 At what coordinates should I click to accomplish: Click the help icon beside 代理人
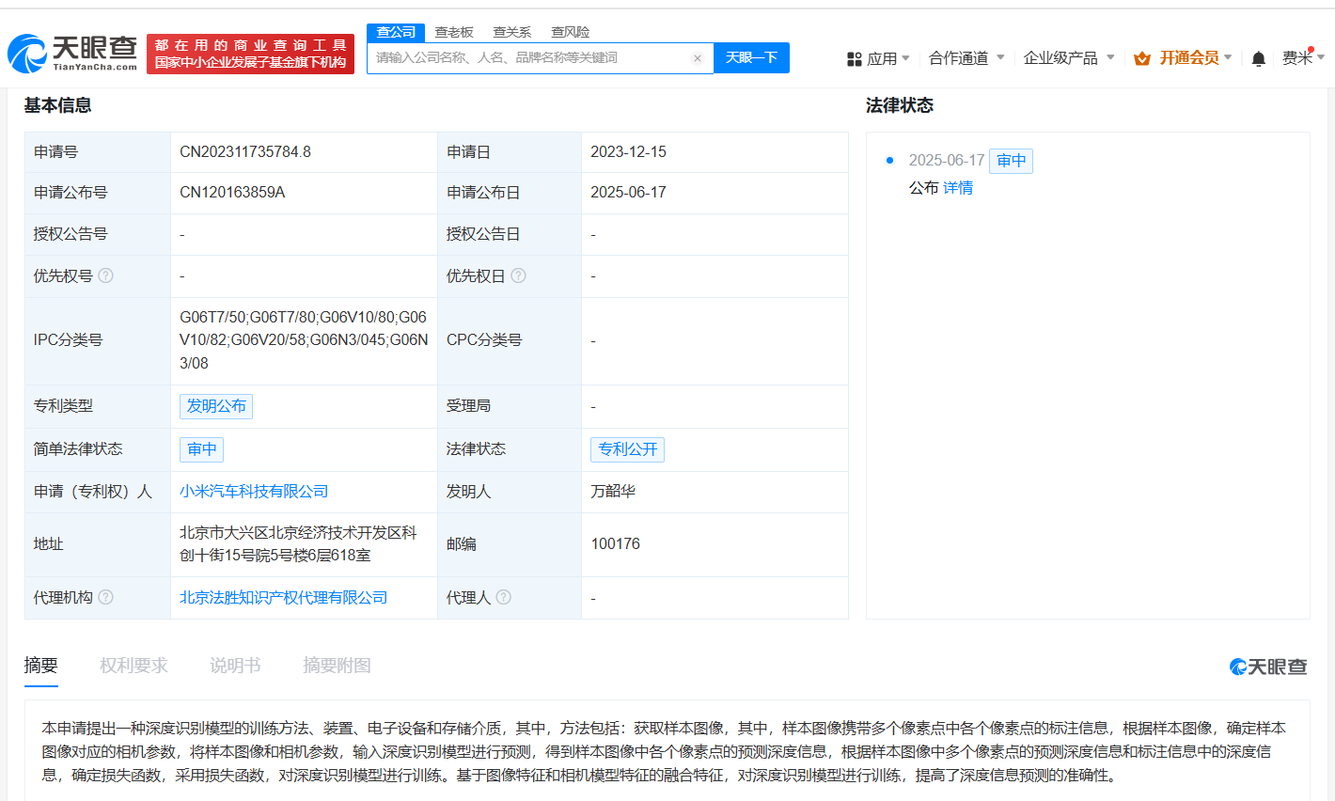[x=504, y=597]
